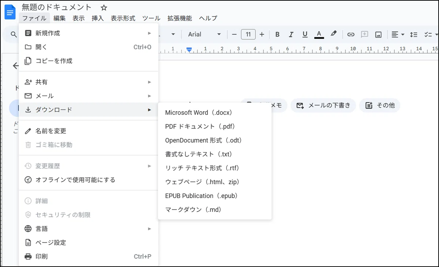439x267 pixels.
Task: Open the text color picker
Action: [x=319, y=34]
